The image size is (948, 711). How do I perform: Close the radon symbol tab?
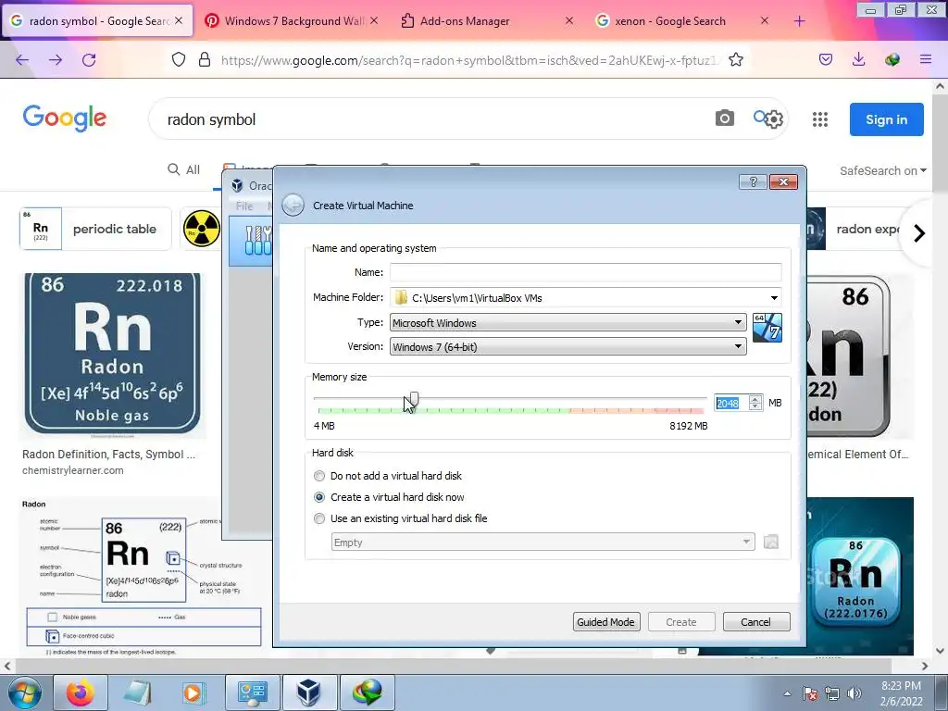179,21
